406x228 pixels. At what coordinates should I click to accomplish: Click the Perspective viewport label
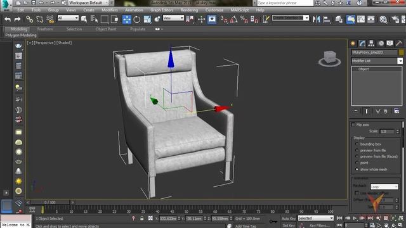pyautogui.click(x=44, y=43)
